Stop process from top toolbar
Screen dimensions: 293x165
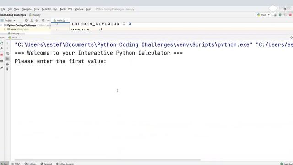tap(290, 15)
